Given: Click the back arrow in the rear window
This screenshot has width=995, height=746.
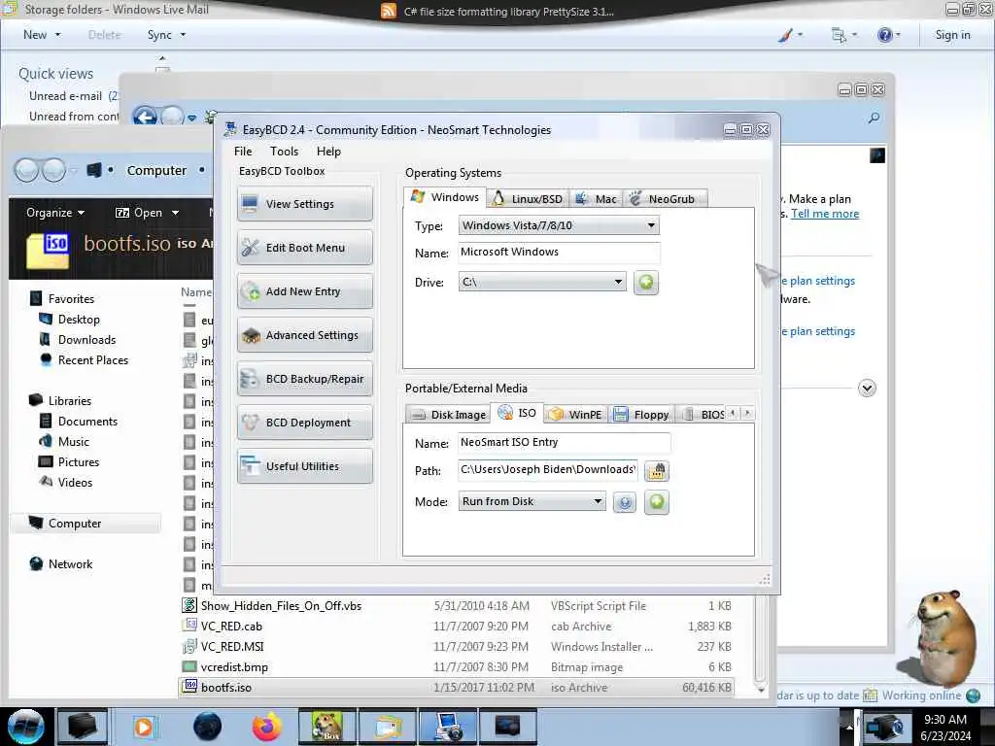Looking at the screenshot, I should click(x=146, y=117).
